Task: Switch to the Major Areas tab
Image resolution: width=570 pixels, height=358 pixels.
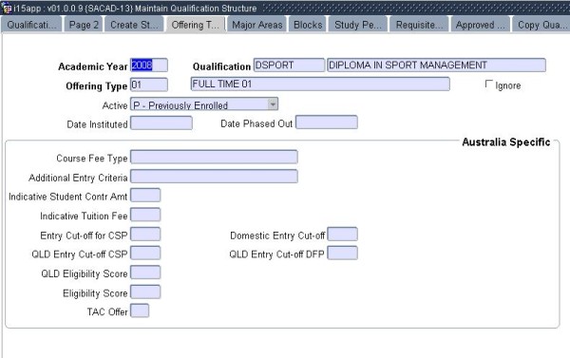Action: point(257,25)
